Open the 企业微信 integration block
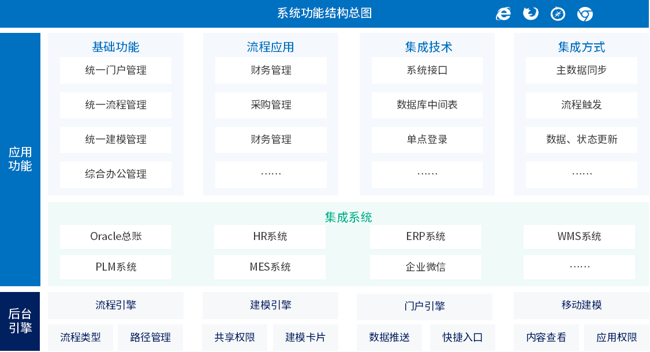The height and width of the screenshot is (352, 650). [x=425, y=267]
